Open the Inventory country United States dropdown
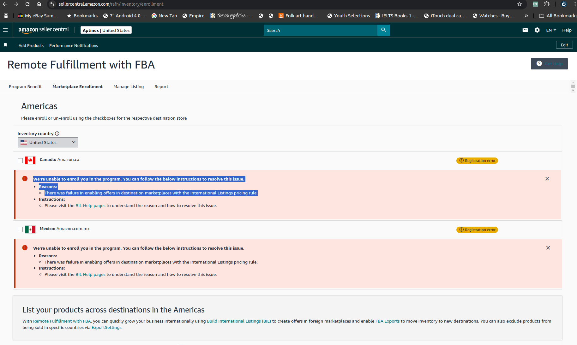 click(x=48, y=142)
